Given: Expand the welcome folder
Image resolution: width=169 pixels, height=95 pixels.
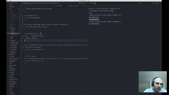Looking at the screenshot, I should tap(13, 94).
